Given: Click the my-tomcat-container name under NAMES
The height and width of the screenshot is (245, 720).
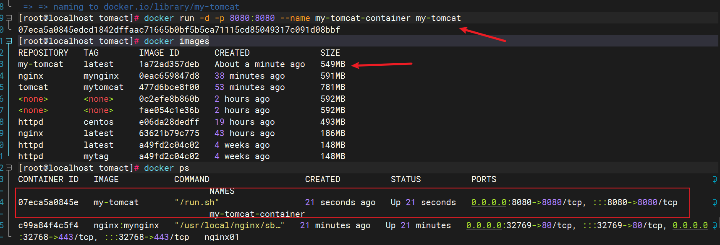Looking at the screenshot, I should (x=257, y=214).
